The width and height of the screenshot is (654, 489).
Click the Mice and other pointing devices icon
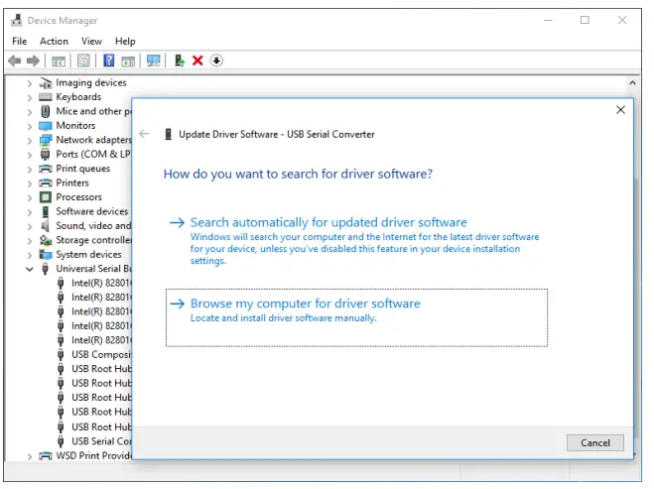point(46,111)
